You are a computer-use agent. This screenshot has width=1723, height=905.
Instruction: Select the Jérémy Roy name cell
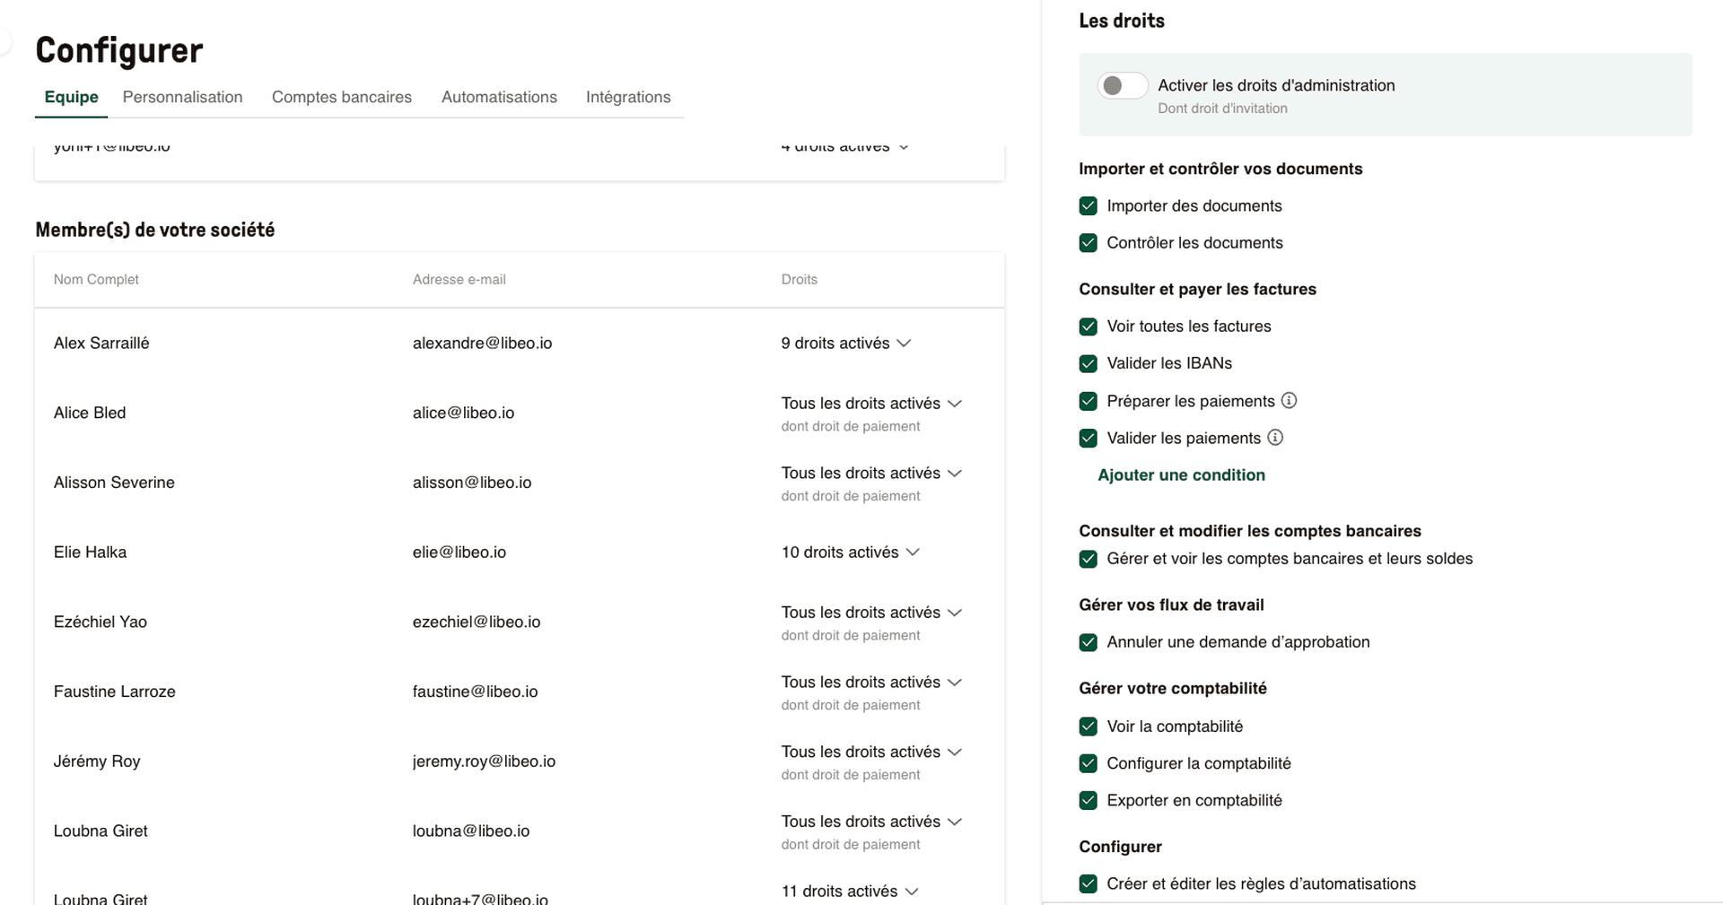tap(97, 761)
